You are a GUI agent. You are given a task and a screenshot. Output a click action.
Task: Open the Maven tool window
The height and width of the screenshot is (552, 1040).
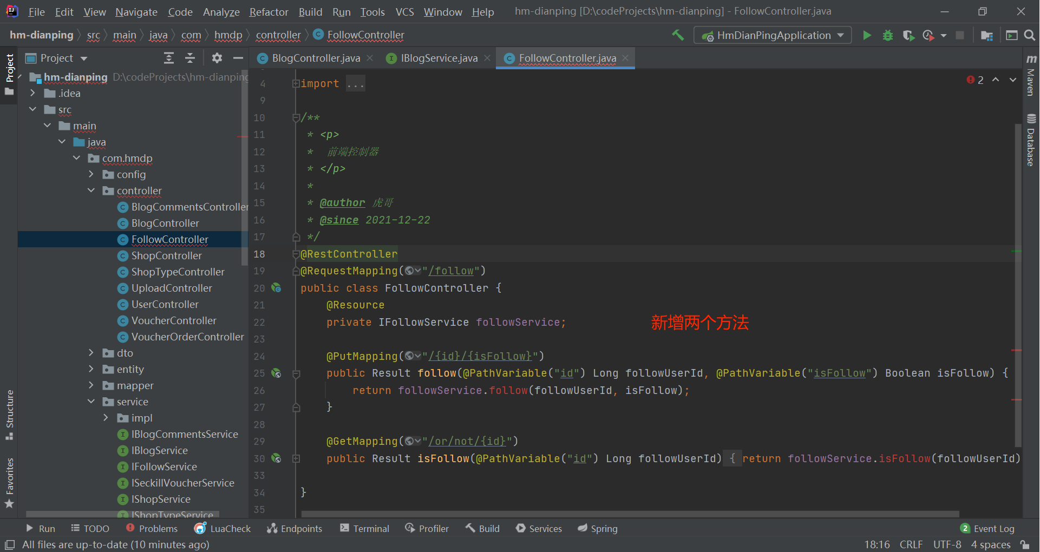1031,75
